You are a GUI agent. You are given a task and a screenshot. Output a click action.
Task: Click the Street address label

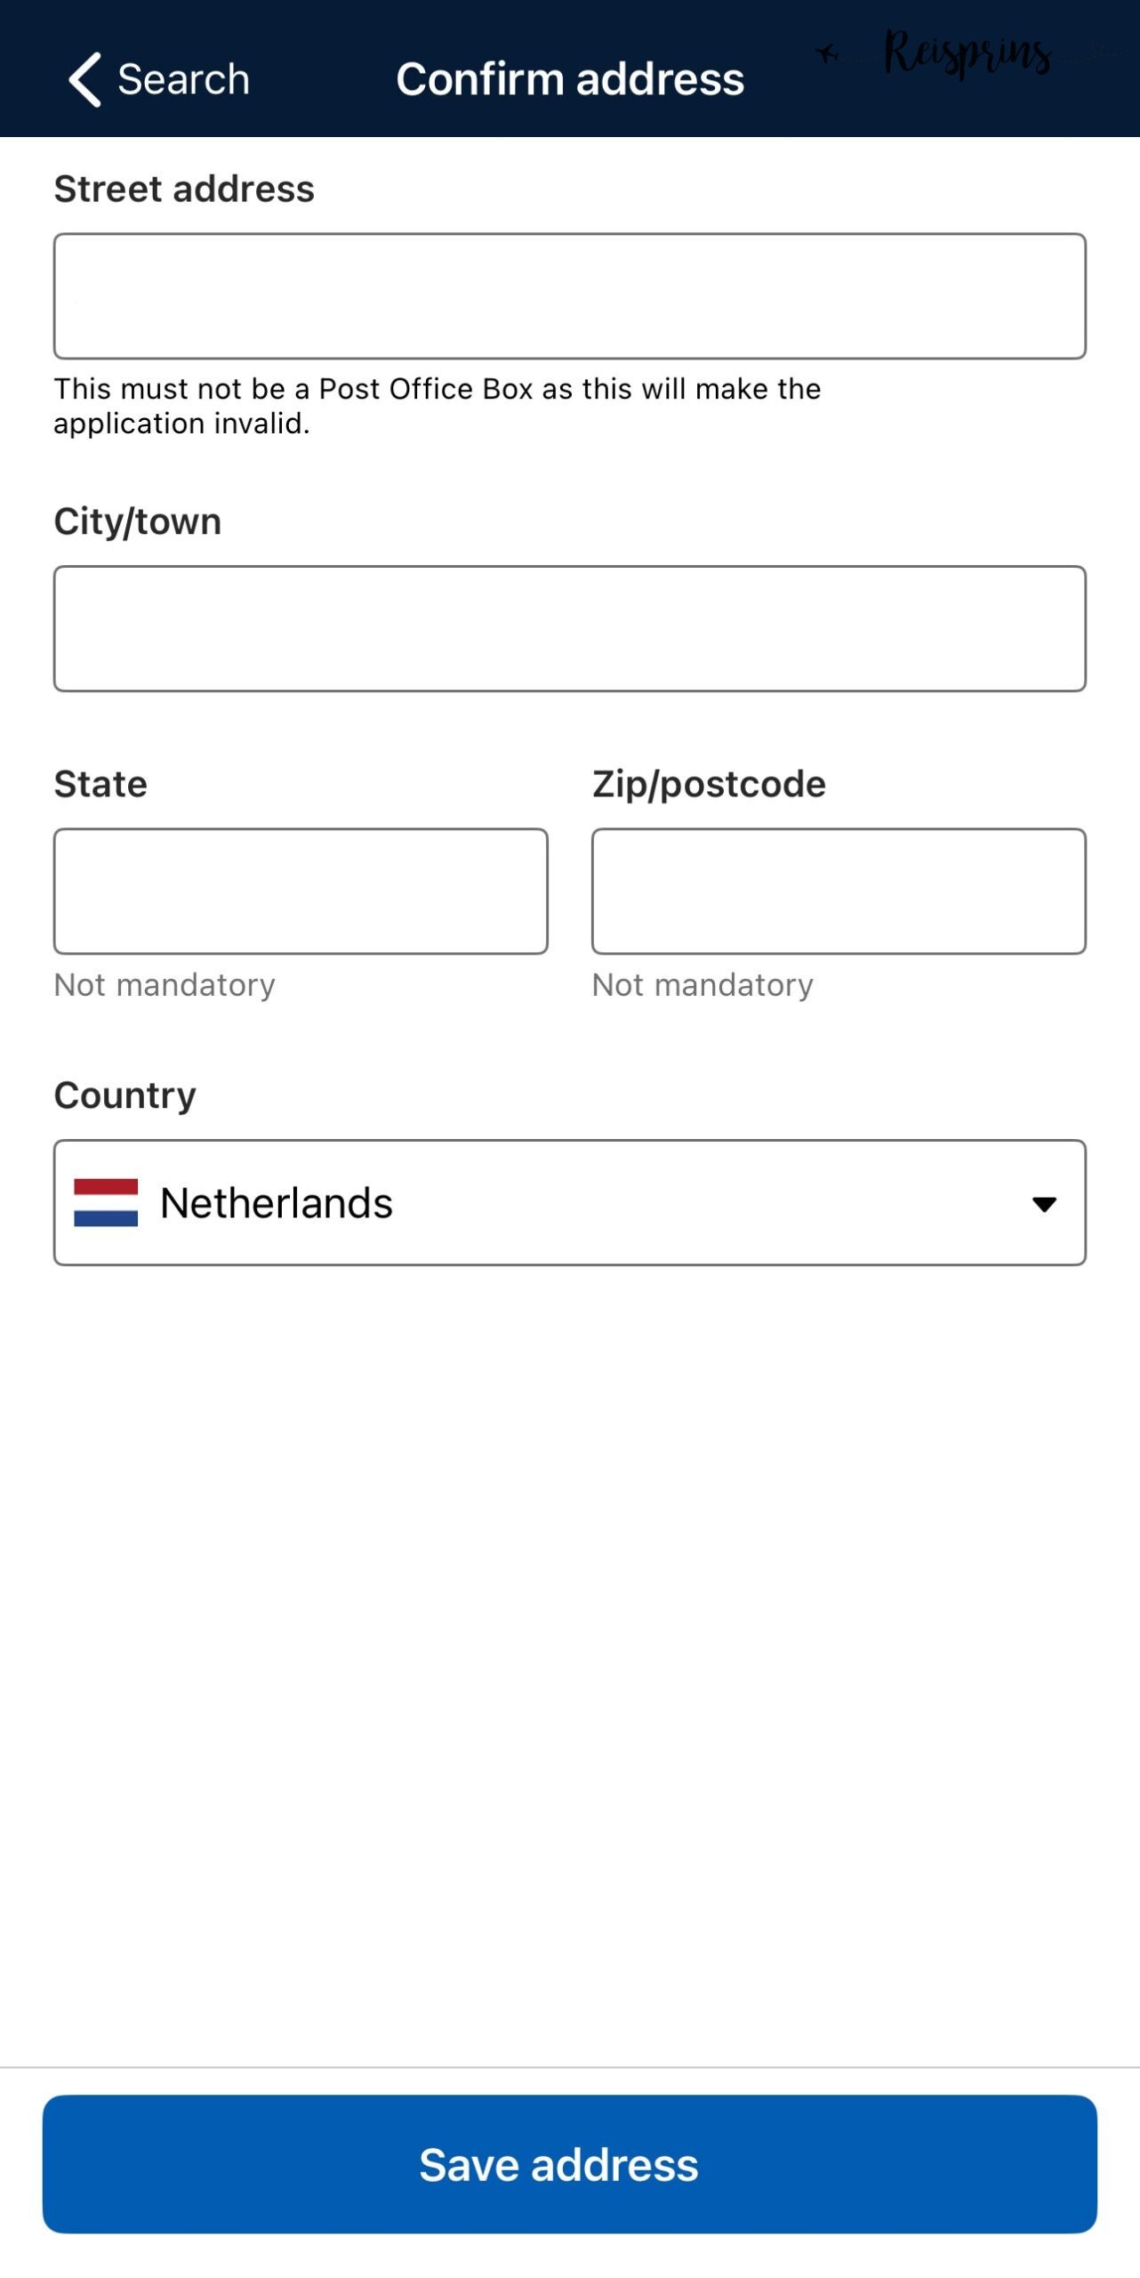tap(184, 189)
